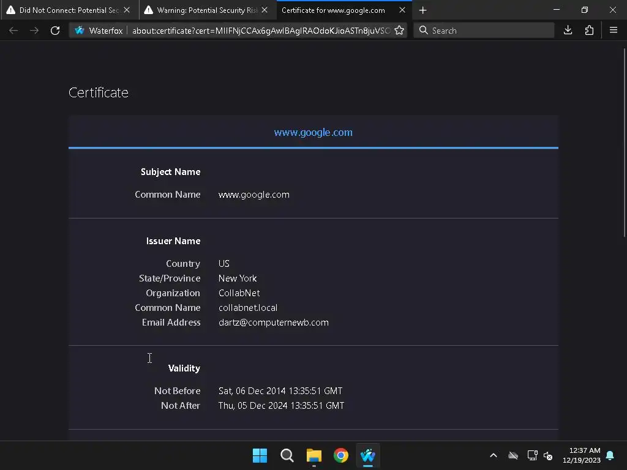Screen dimensions: 627x470
Task: Open the notifications bell
Action: click(x=610, y=455)
